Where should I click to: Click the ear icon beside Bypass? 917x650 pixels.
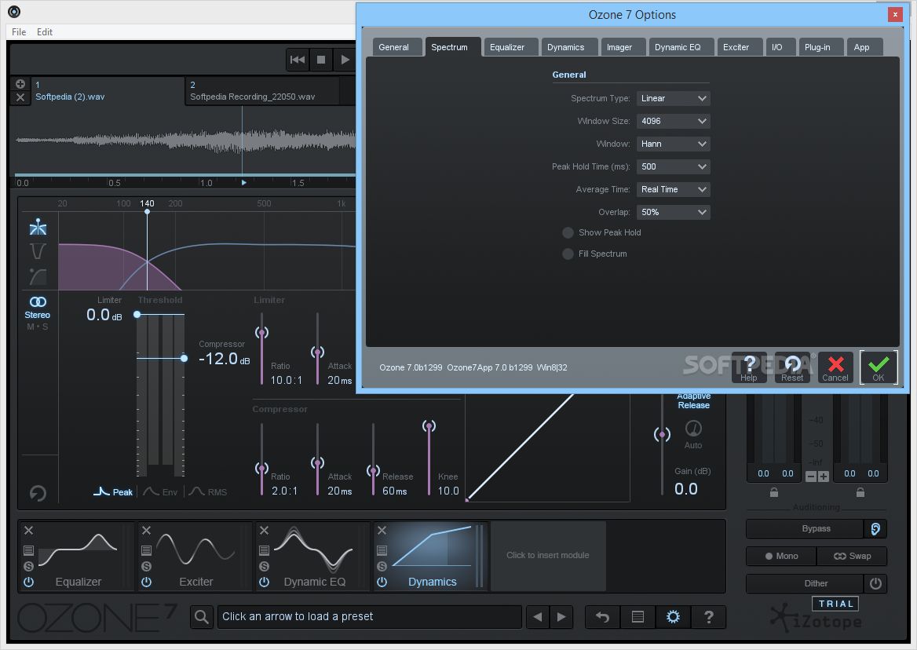[875, 528]
